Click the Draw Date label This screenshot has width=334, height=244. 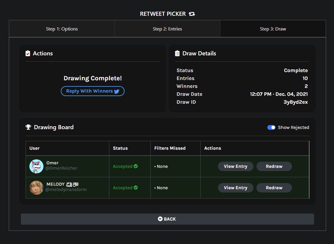pyautogui.click(x=189, y=94)
